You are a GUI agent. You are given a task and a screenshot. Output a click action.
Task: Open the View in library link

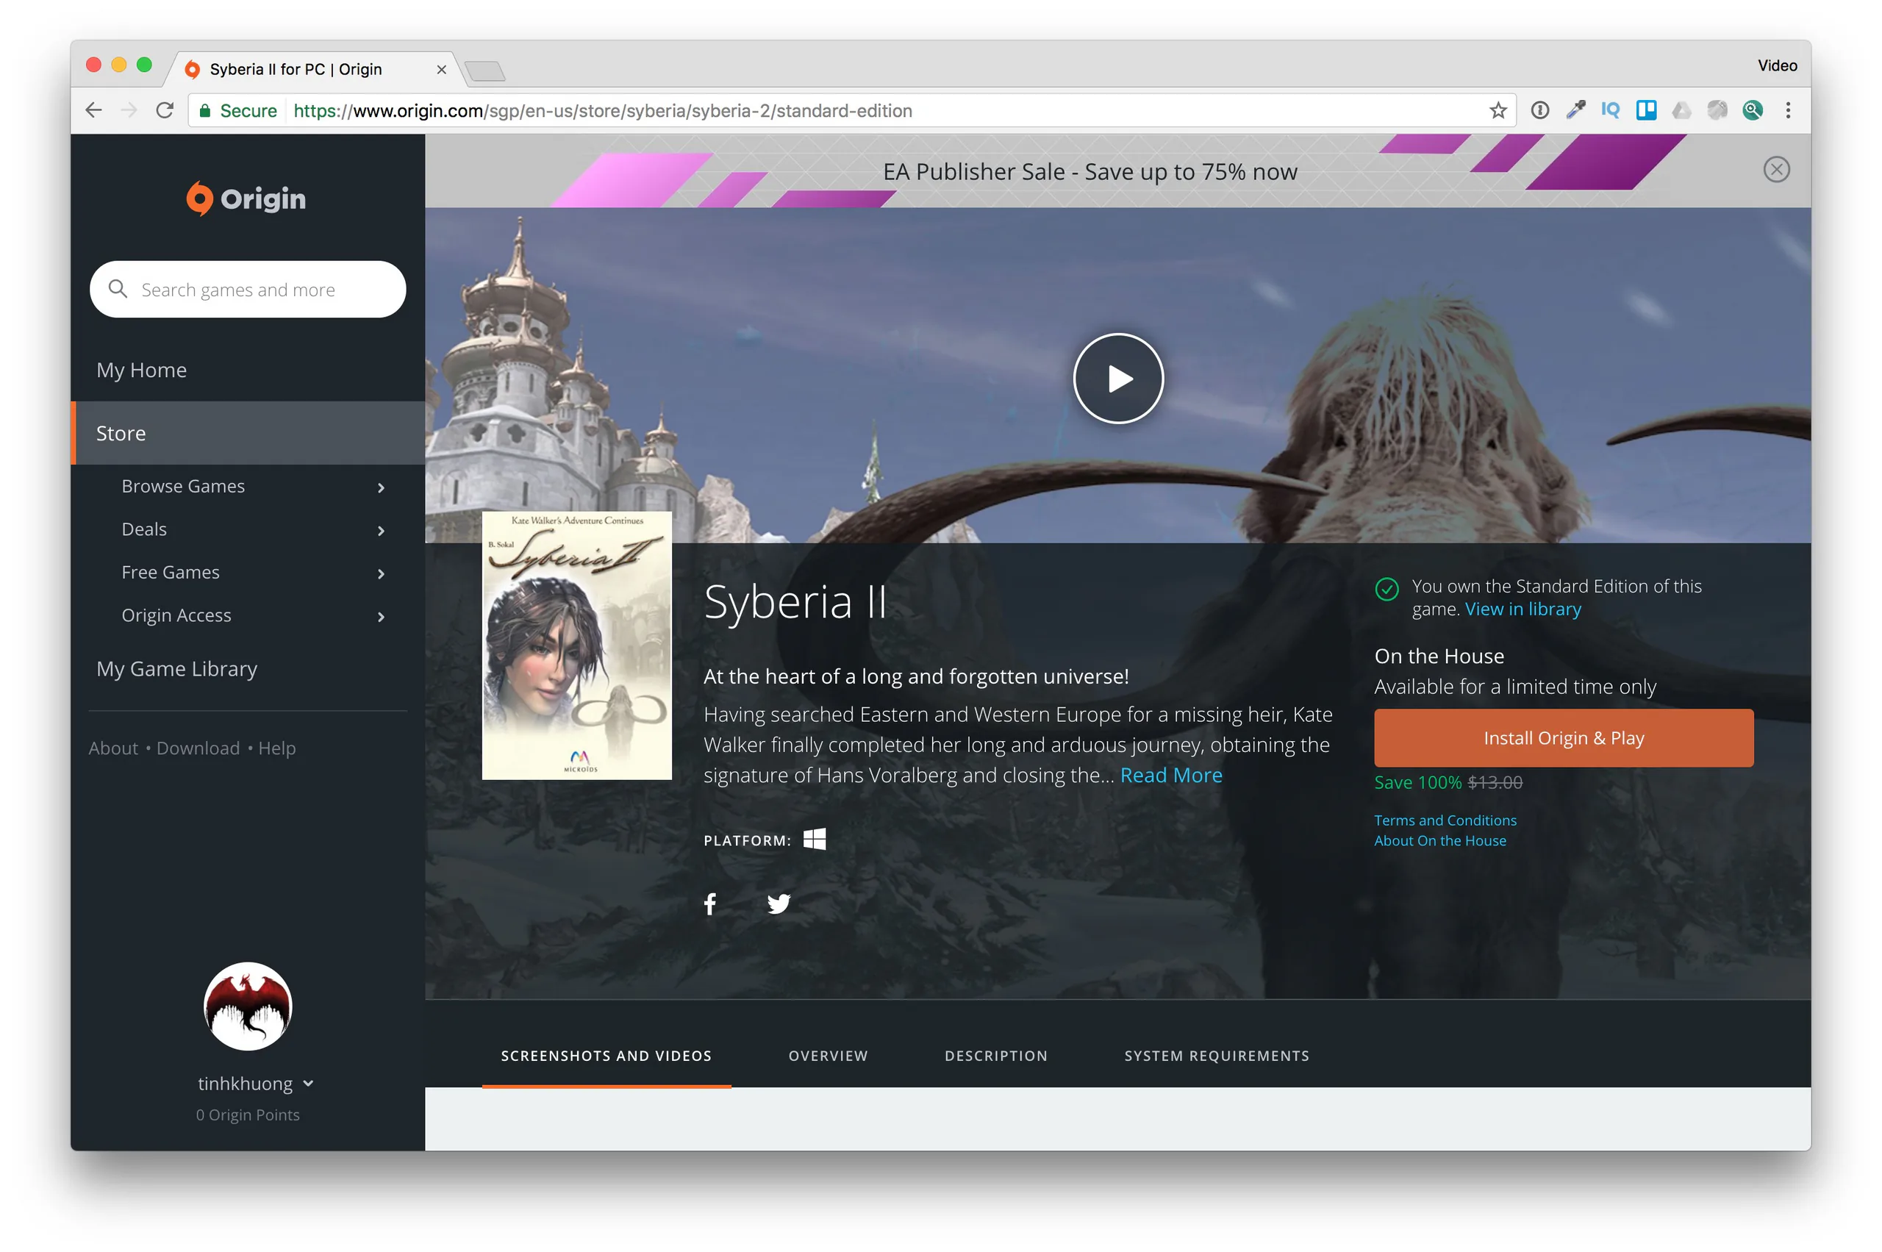click(x=1522, y=609)
